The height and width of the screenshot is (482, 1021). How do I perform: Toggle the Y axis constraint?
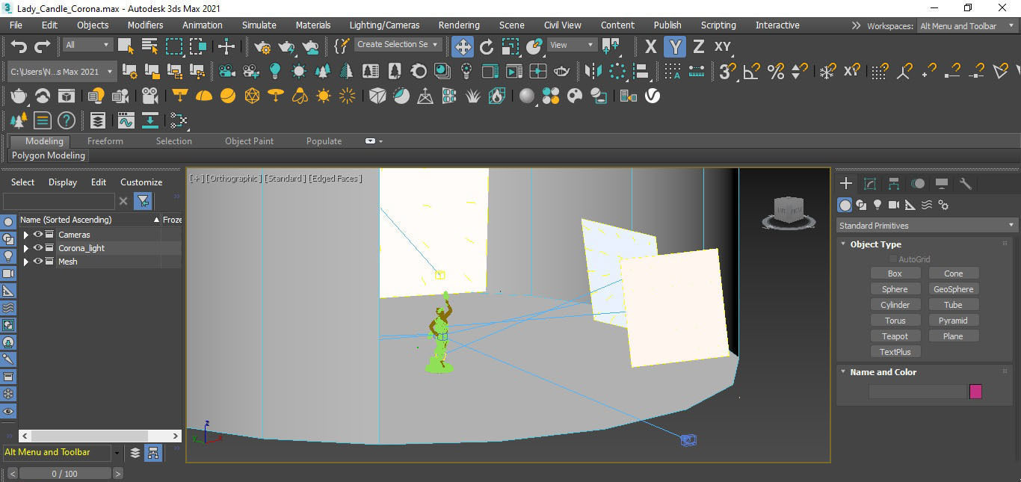point(675,46)
